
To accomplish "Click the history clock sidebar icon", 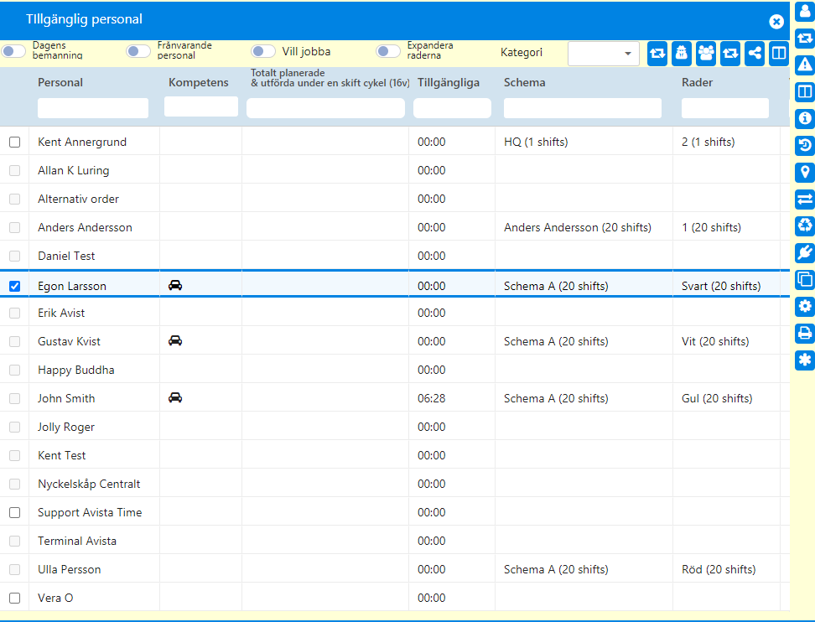I will point(805,146).
